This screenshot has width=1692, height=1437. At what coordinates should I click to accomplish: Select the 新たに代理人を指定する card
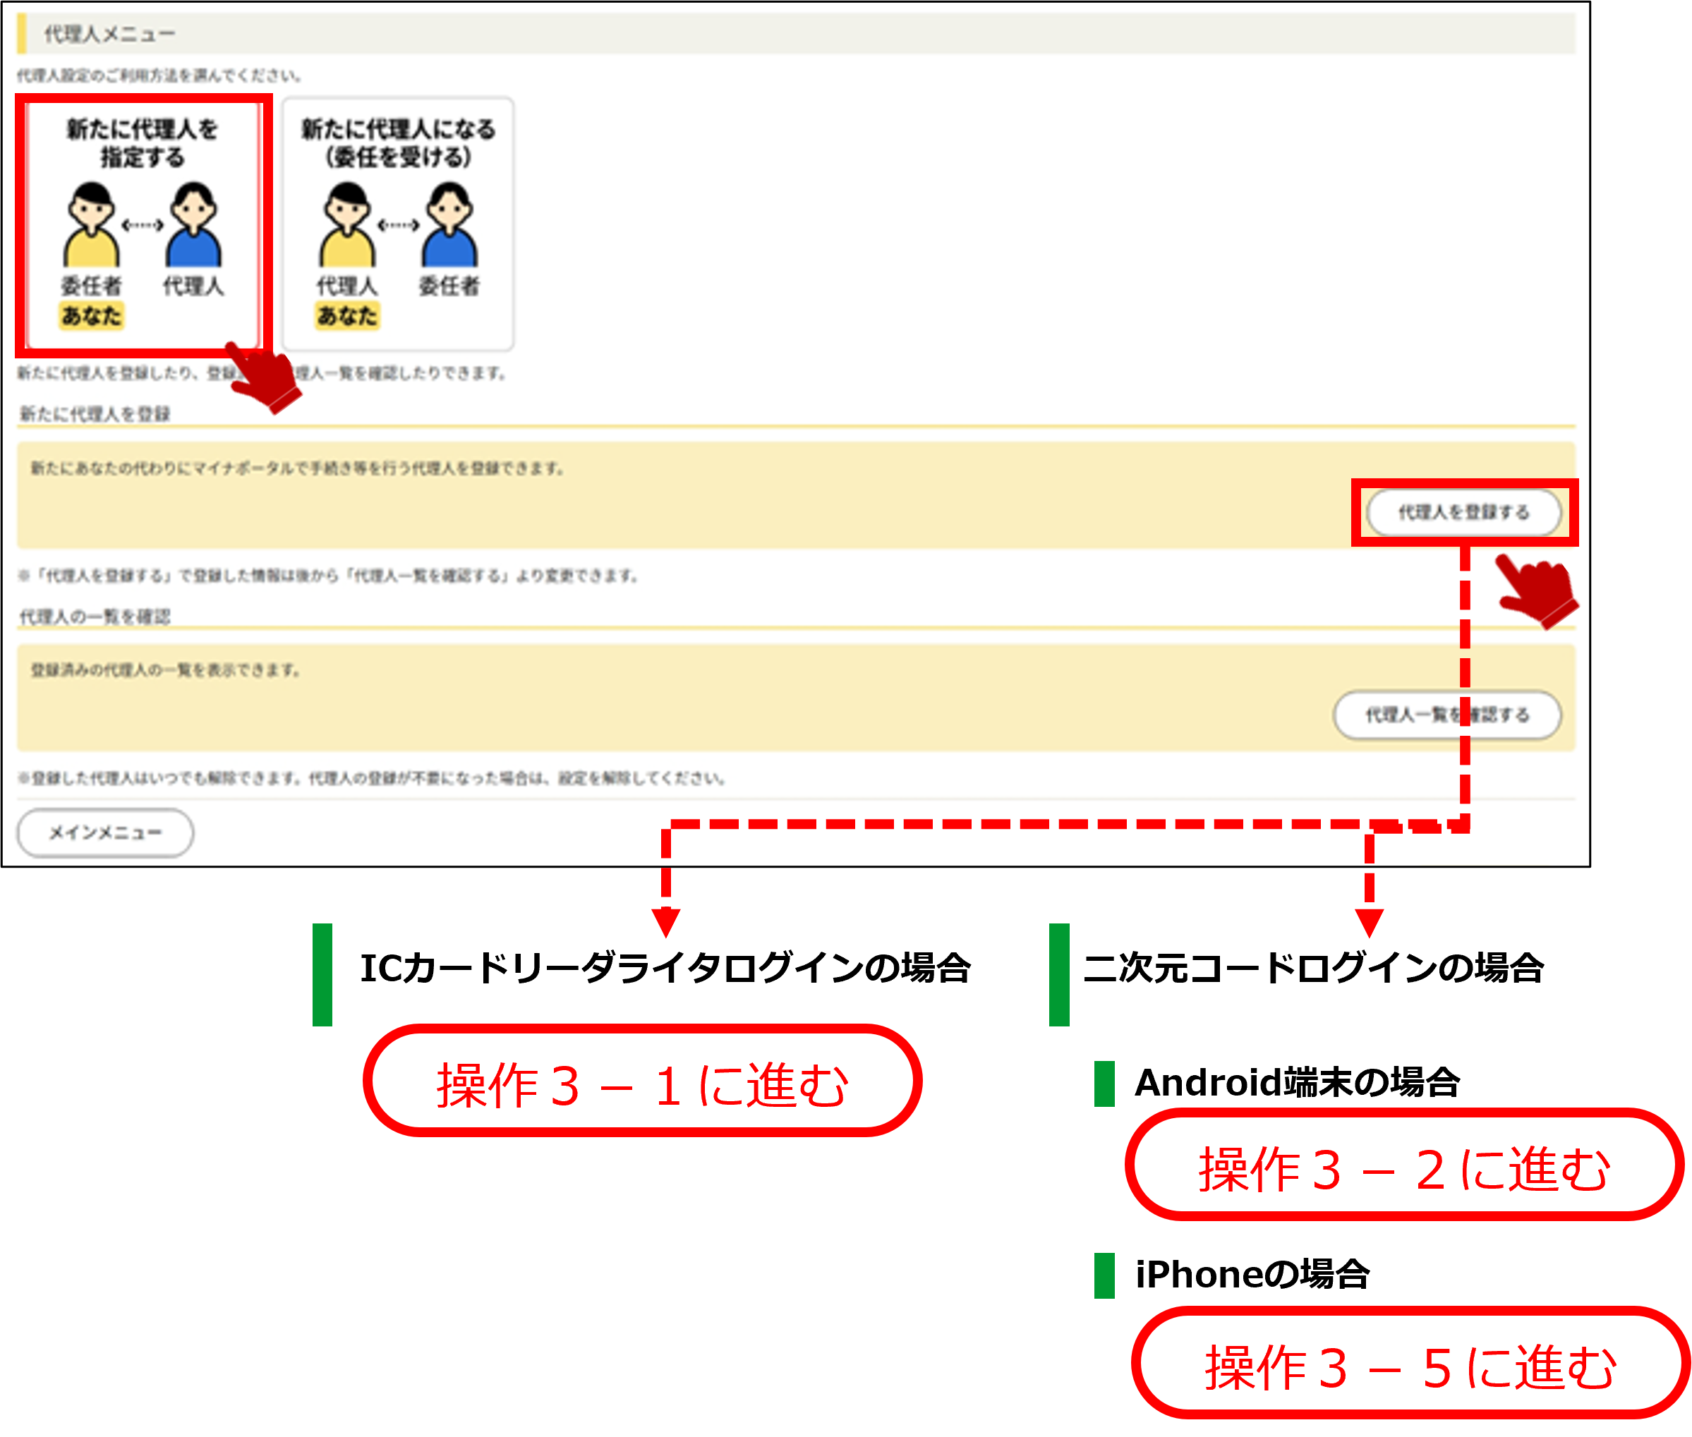click(x=143, y=225)
